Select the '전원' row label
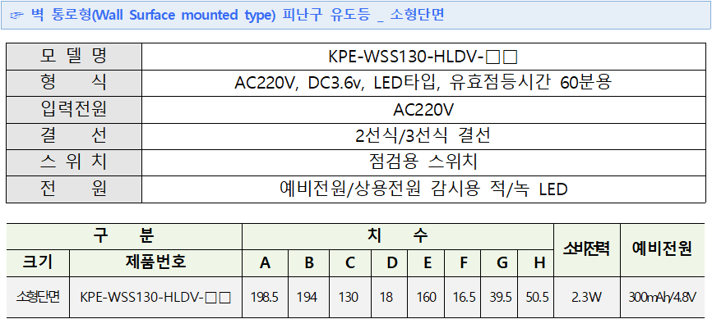 (73, 189)
